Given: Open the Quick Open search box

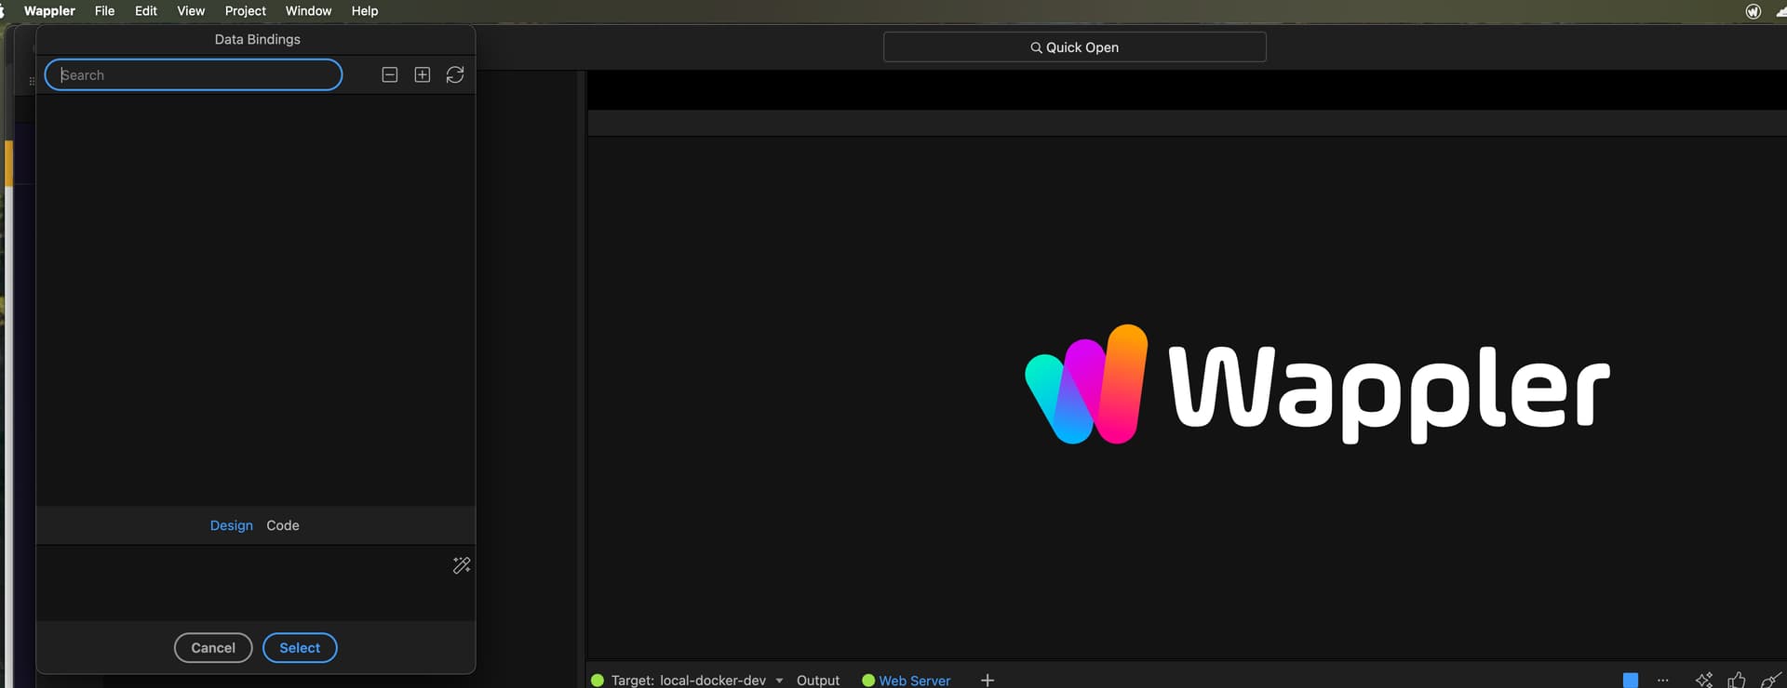Looking at the screenshot, I should [1075, 47].
